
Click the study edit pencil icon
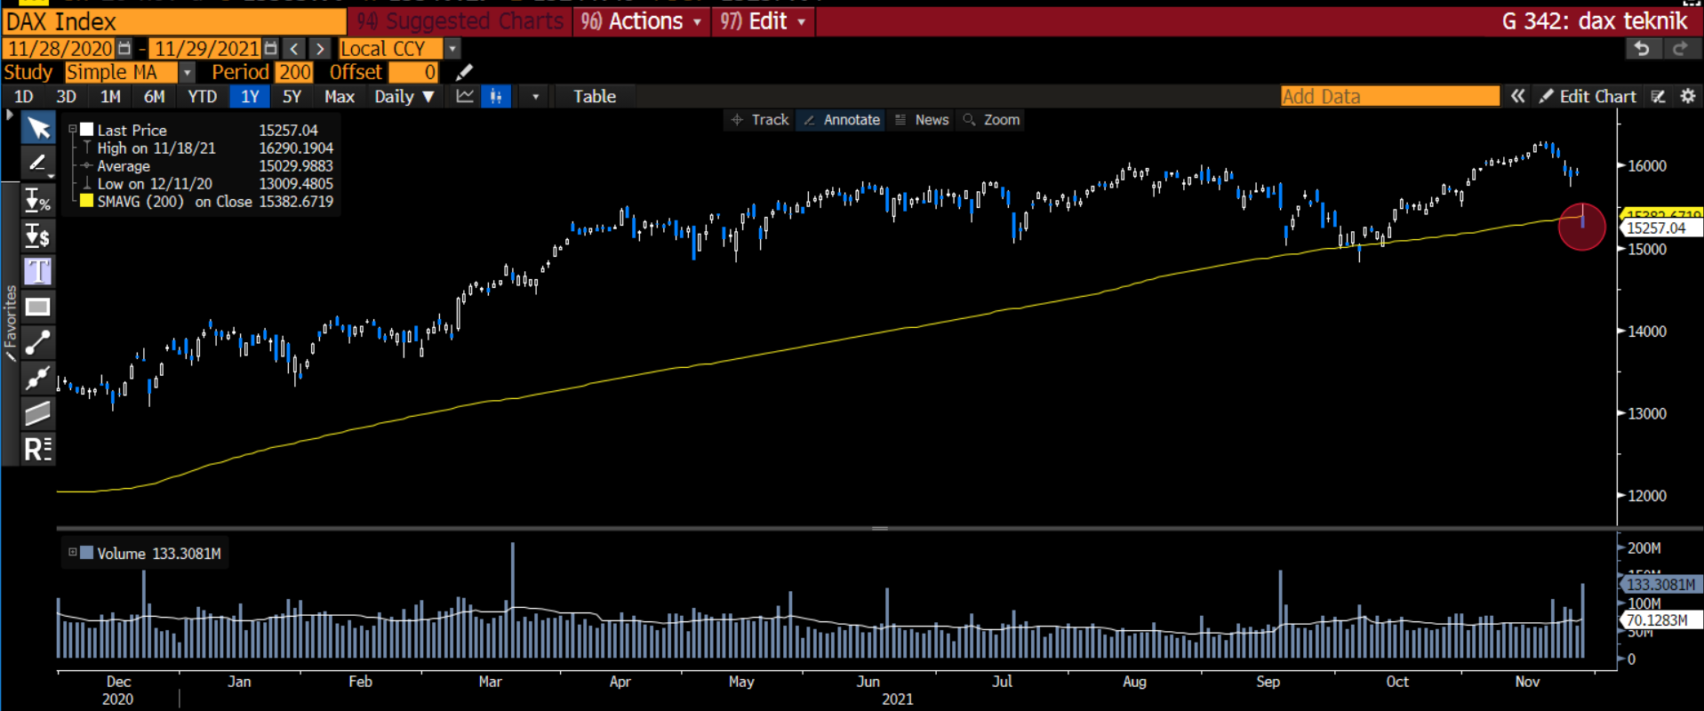464,72
